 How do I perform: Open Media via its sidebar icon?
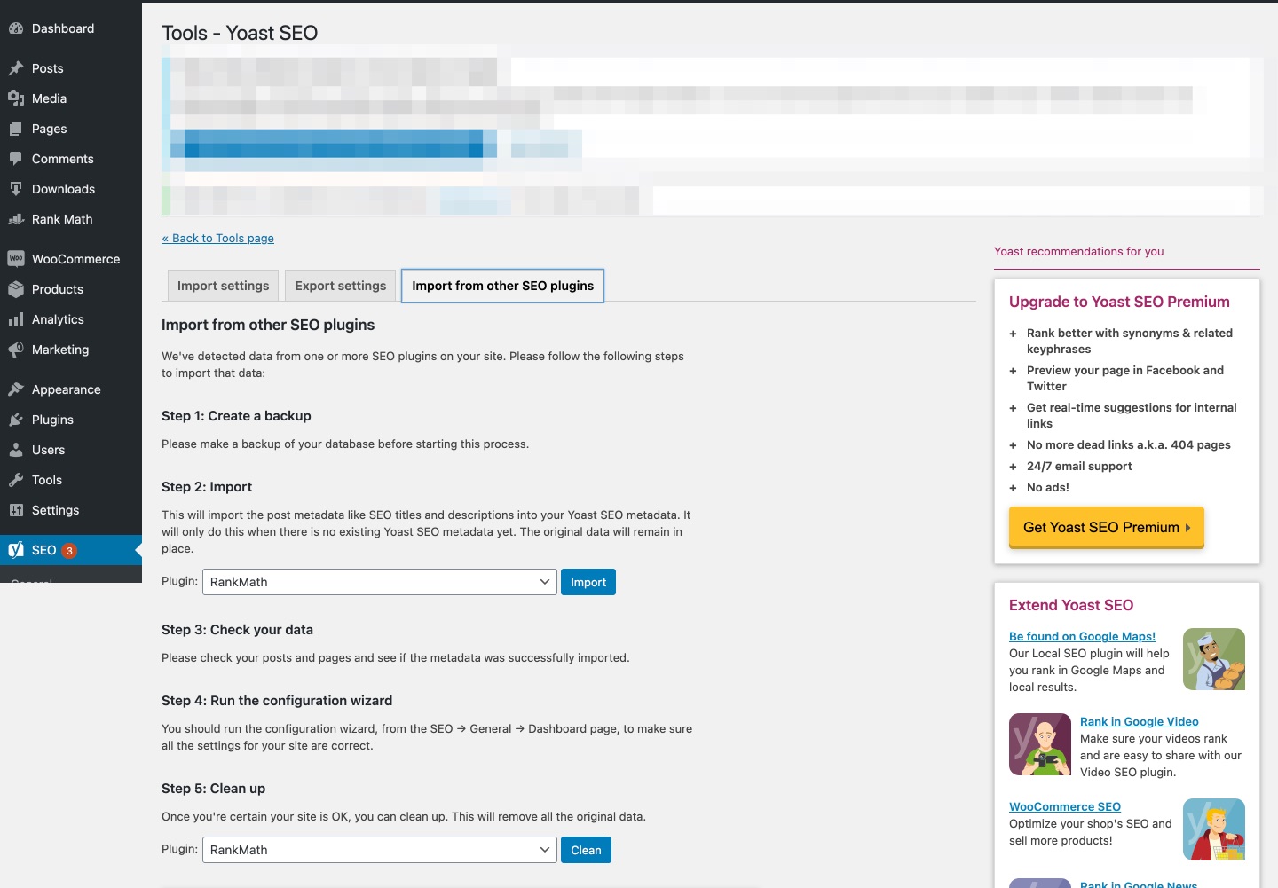(x=15, y=98)
